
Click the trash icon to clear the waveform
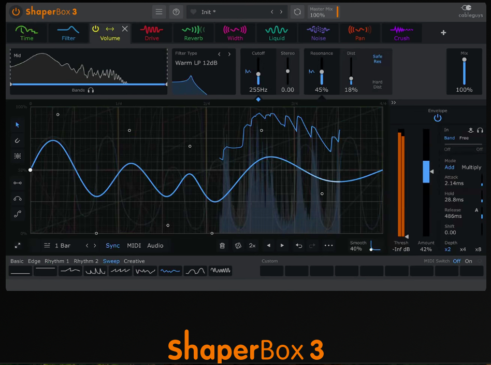[222, 246]
